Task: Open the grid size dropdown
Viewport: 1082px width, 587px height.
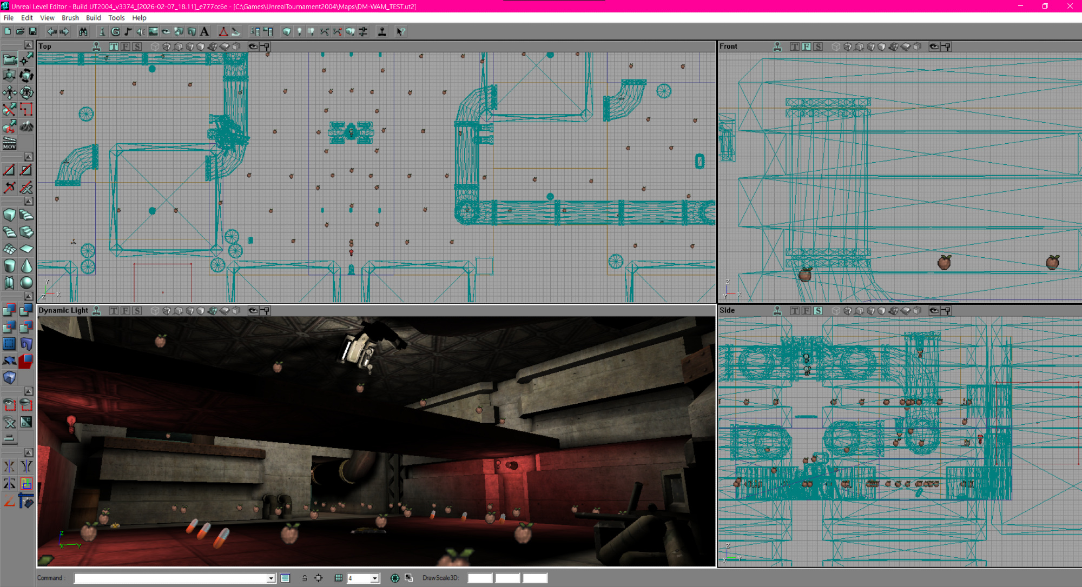Action: pyautogui.click(x=374, y=578)
